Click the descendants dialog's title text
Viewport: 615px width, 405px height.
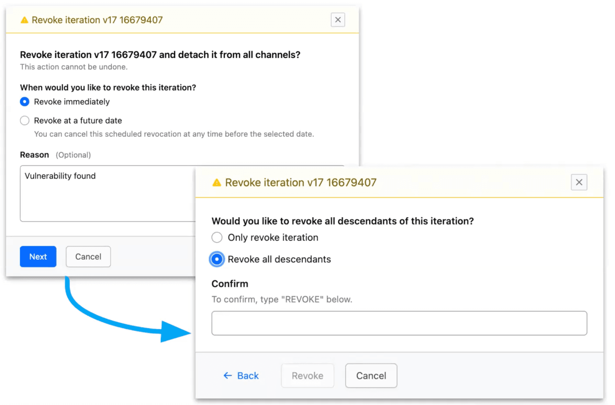pos(300,183)
